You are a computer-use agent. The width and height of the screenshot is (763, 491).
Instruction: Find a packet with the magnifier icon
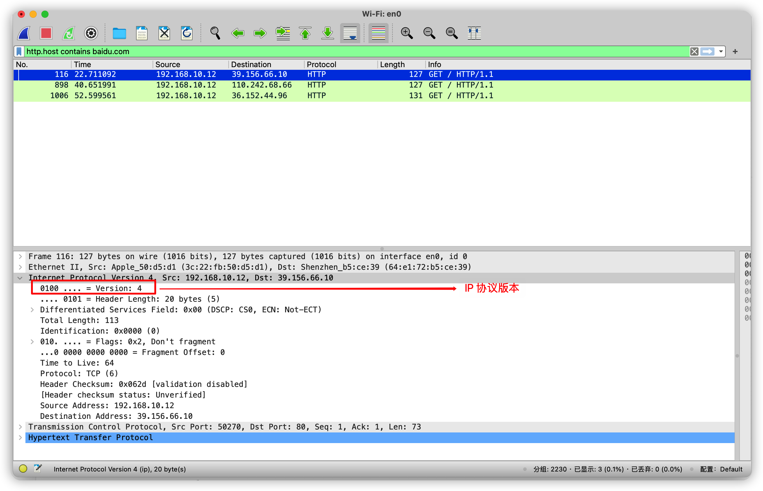coord(215,33)
